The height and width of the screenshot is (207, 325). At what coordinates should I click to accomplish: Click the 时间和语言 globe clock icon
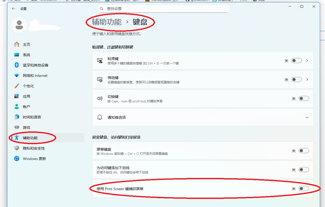coord(17,117)
